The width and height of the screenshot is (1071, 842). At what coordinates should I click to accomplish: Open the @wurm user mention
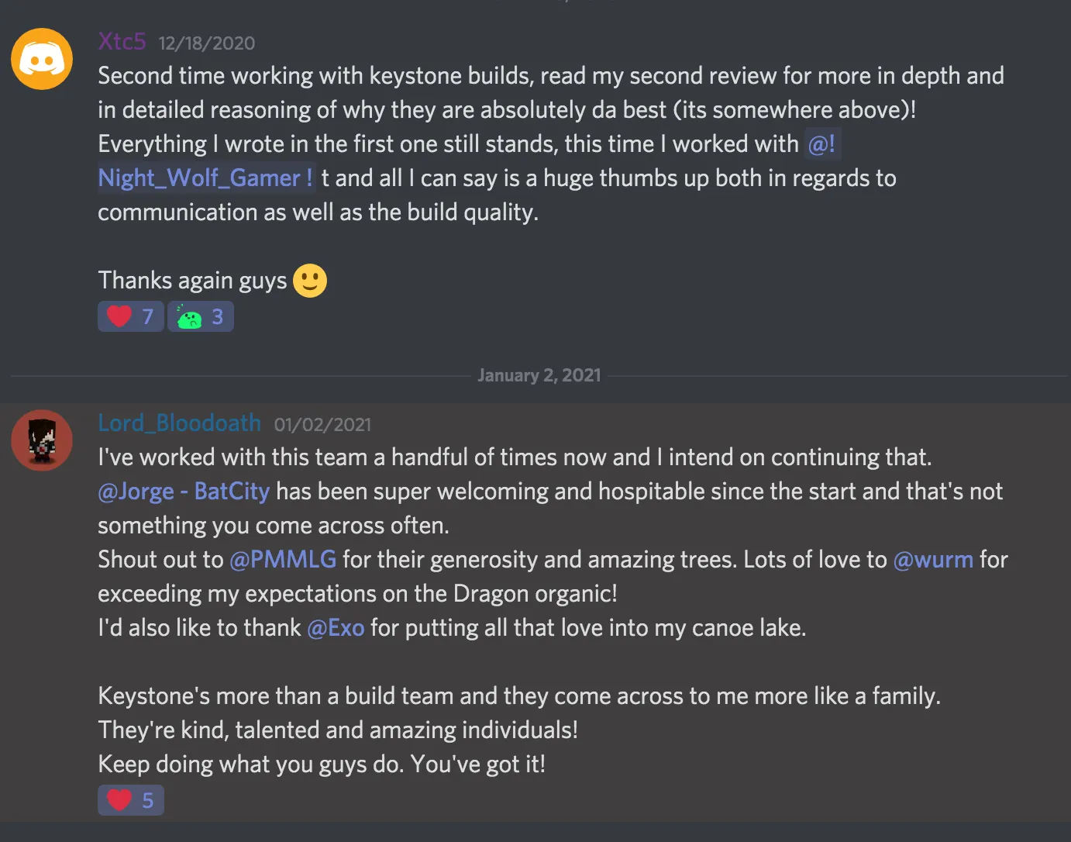(933, 560)
